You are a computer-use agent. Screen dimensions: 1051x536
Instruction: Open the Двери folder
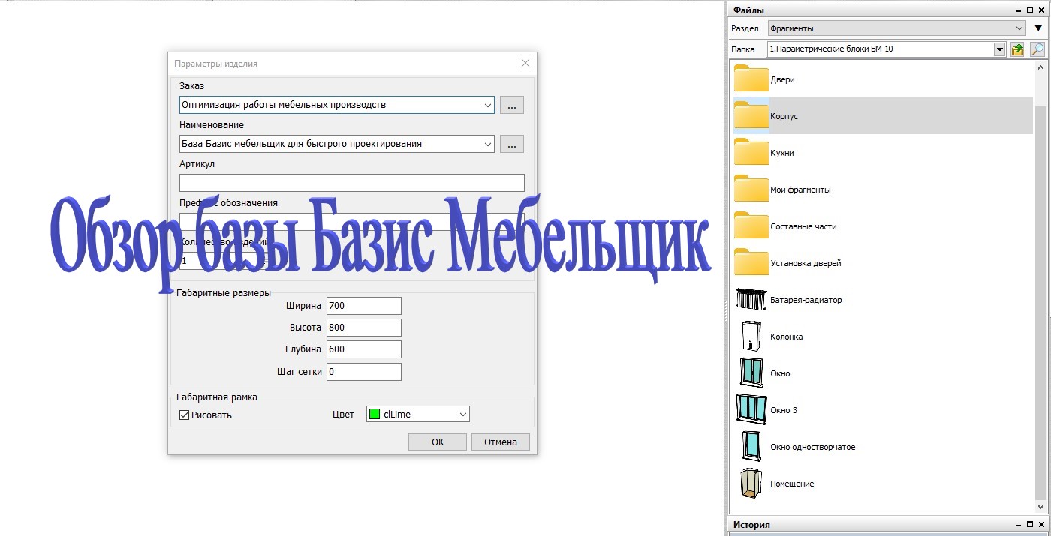click(x=751, y=79)
